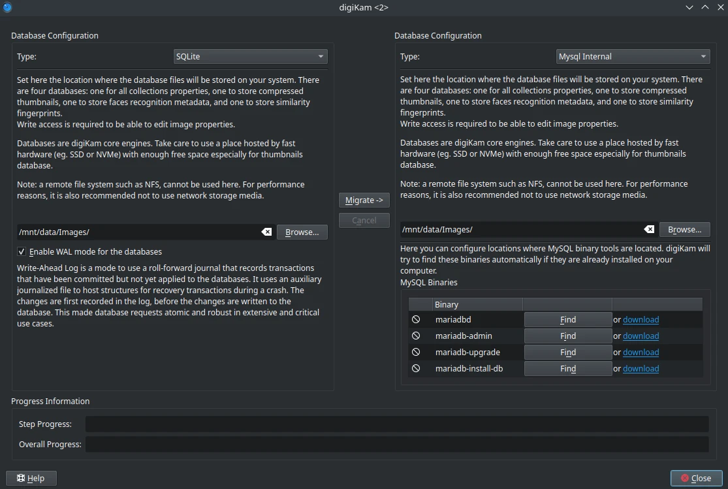Browse for the target database folder
This screenshot has height=489, width=728.
(x=684, y=229)
